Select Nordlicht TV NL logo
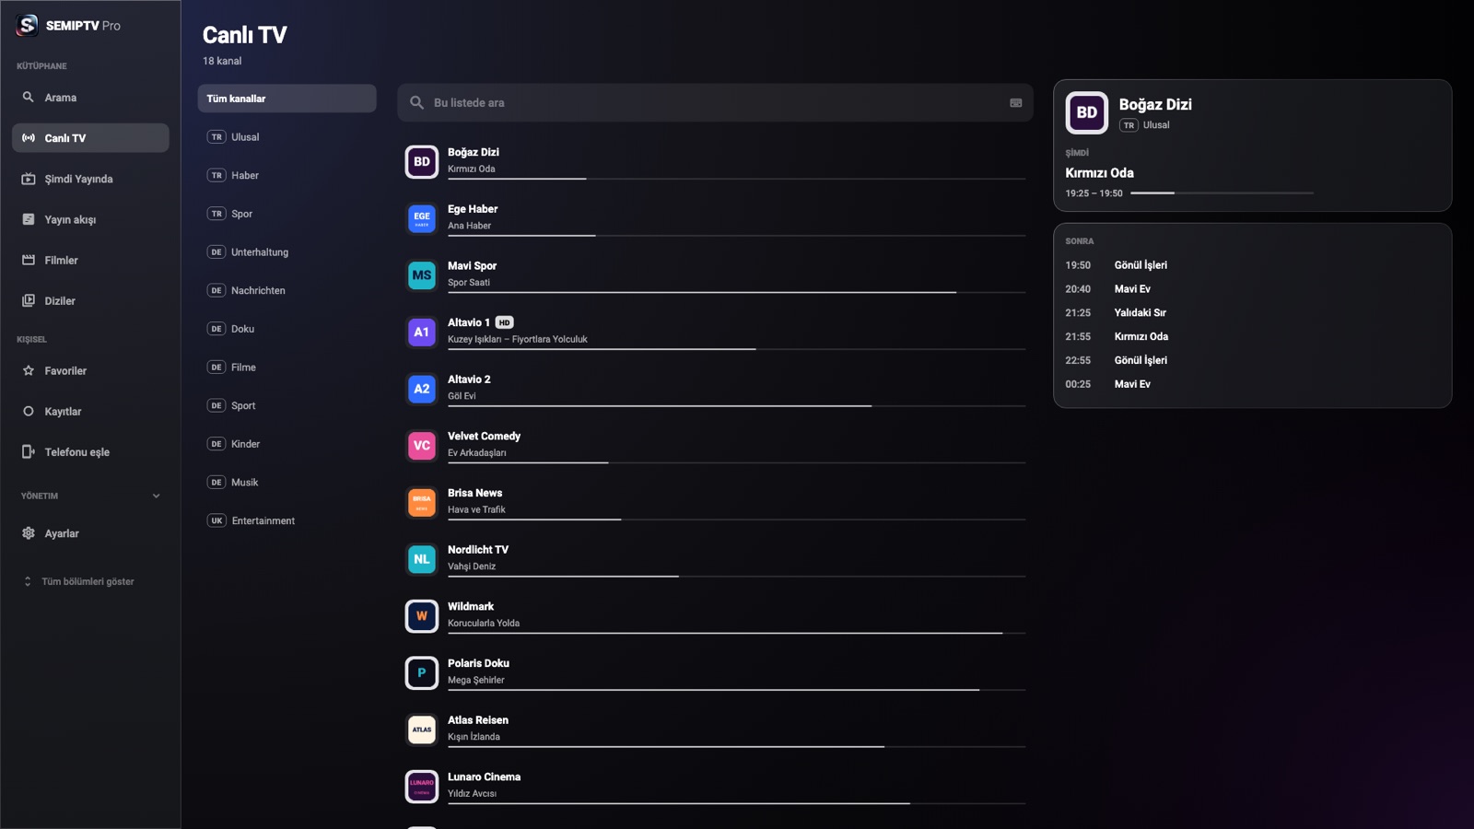The height and width of the screenshot is (829, 1474). coord(422,559)
